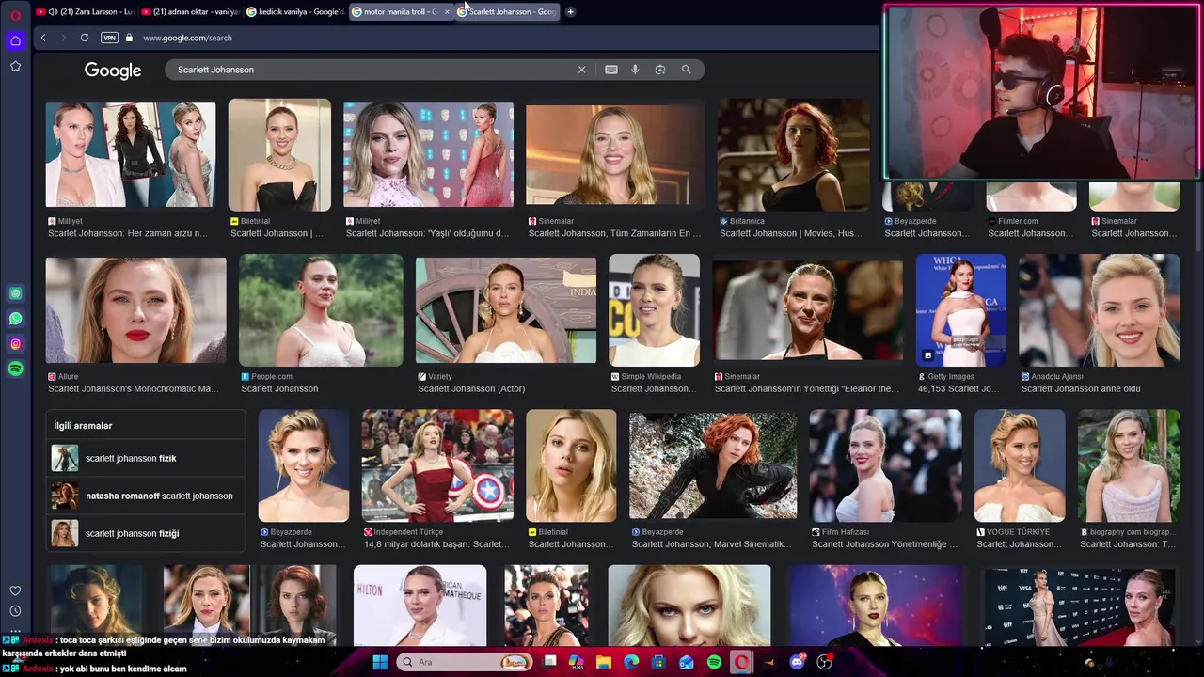
Task: Open Discord from the taskbar
Action: point(797,662)
